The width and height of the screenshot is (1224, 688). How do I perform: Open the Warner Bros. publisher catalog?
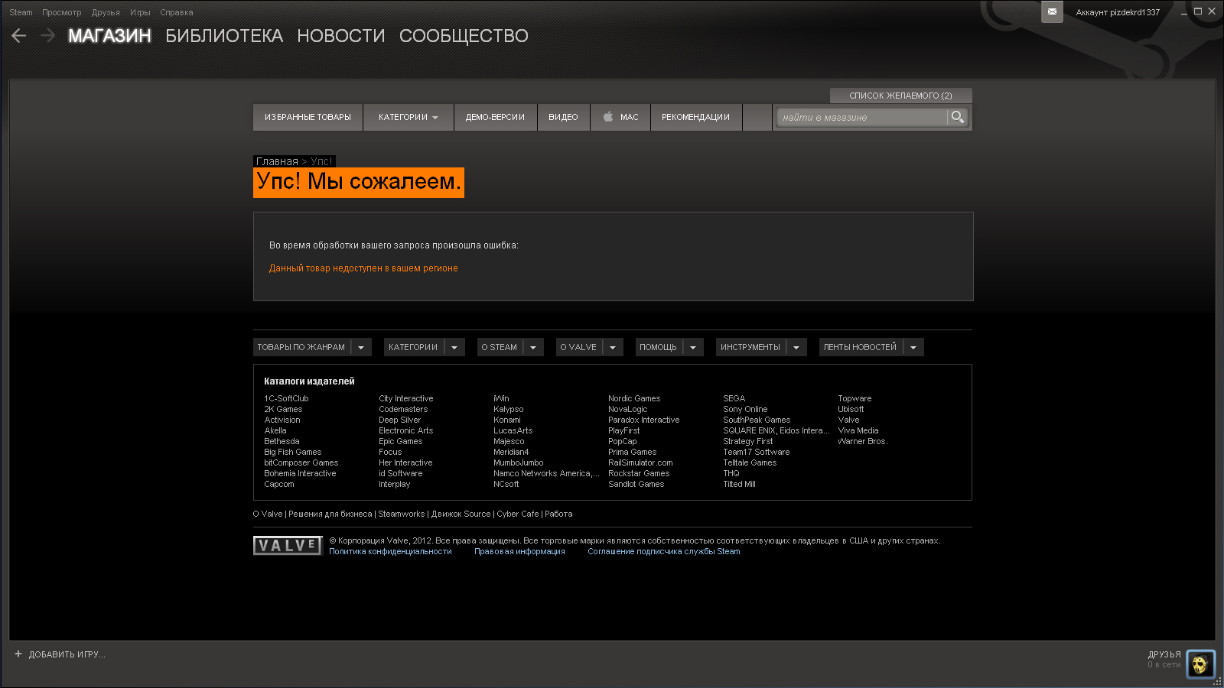(x=862, y=441)
